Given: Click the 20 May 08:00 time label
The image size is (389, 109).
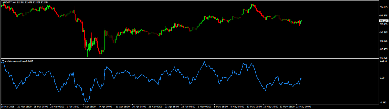Looking at the screenshot, I should 287,106.
